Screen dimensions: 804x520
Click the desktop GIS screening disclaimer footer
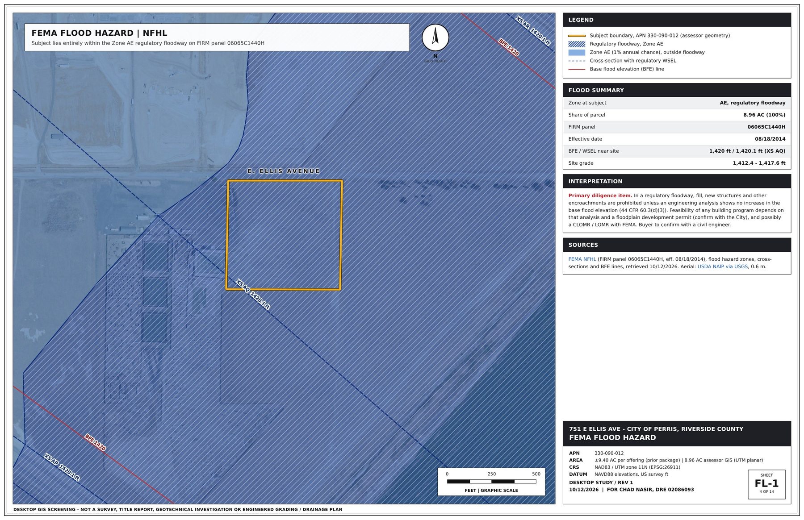pos(178,509)
